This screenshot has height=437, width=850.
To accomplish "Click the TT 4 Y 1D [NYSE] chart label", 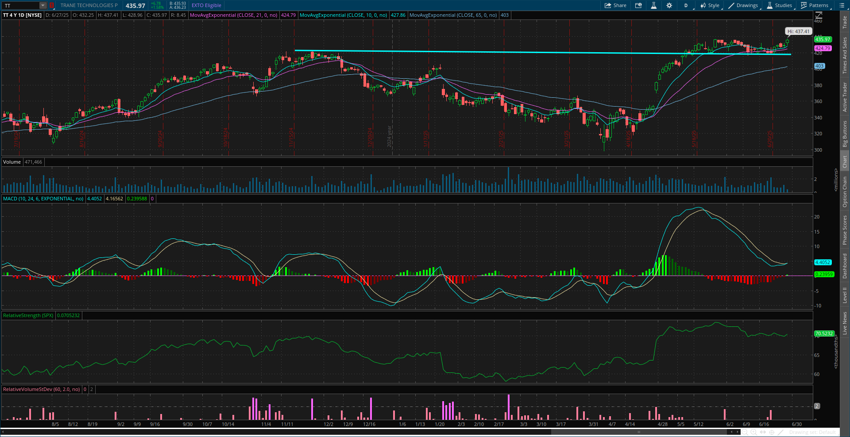I will coord(22,15).
